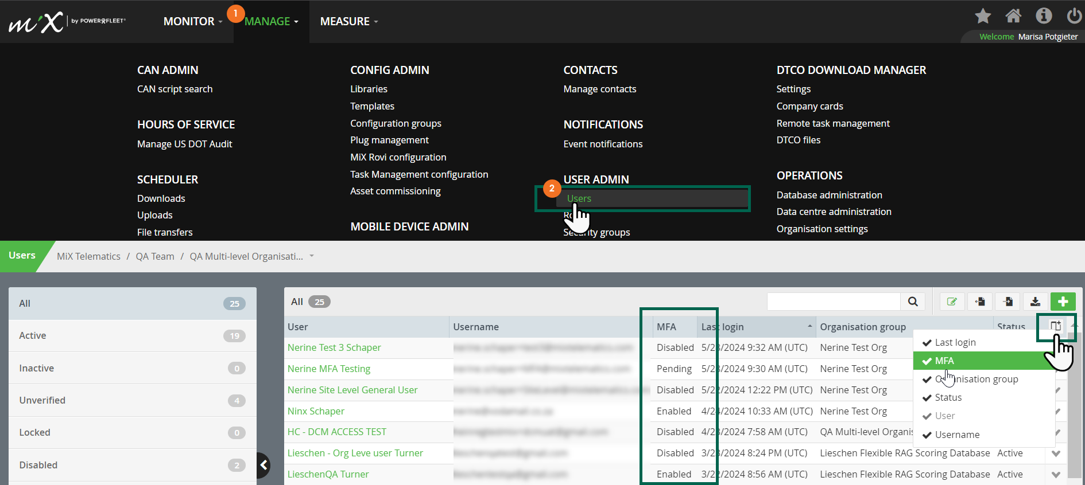Open Company cards in DTCO Download Manager
Viewport: 1085px width, 485px height.
tap(809, 106)
